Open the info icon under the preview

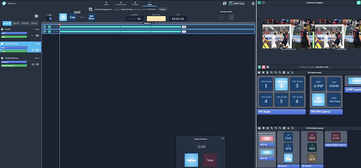point(268,67)
